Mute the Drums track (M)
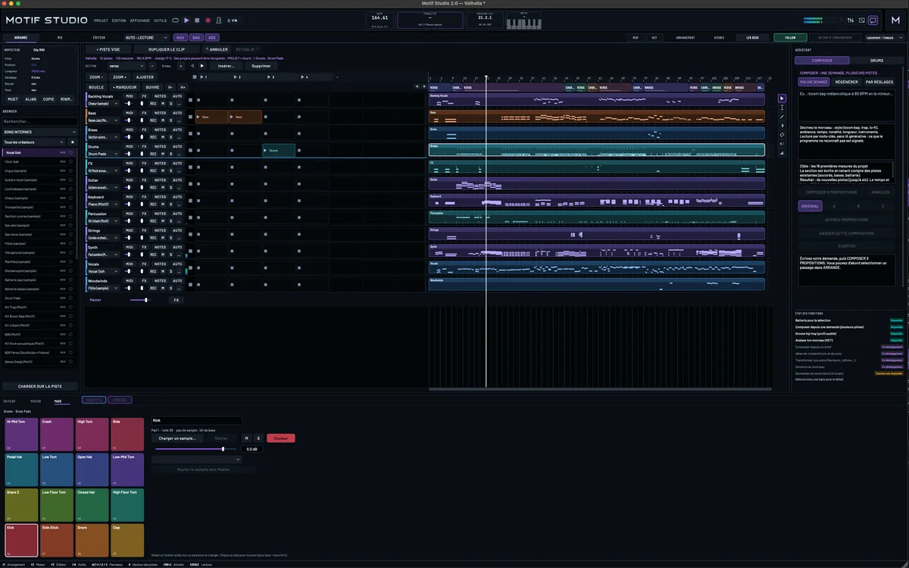 click(164, 154)
